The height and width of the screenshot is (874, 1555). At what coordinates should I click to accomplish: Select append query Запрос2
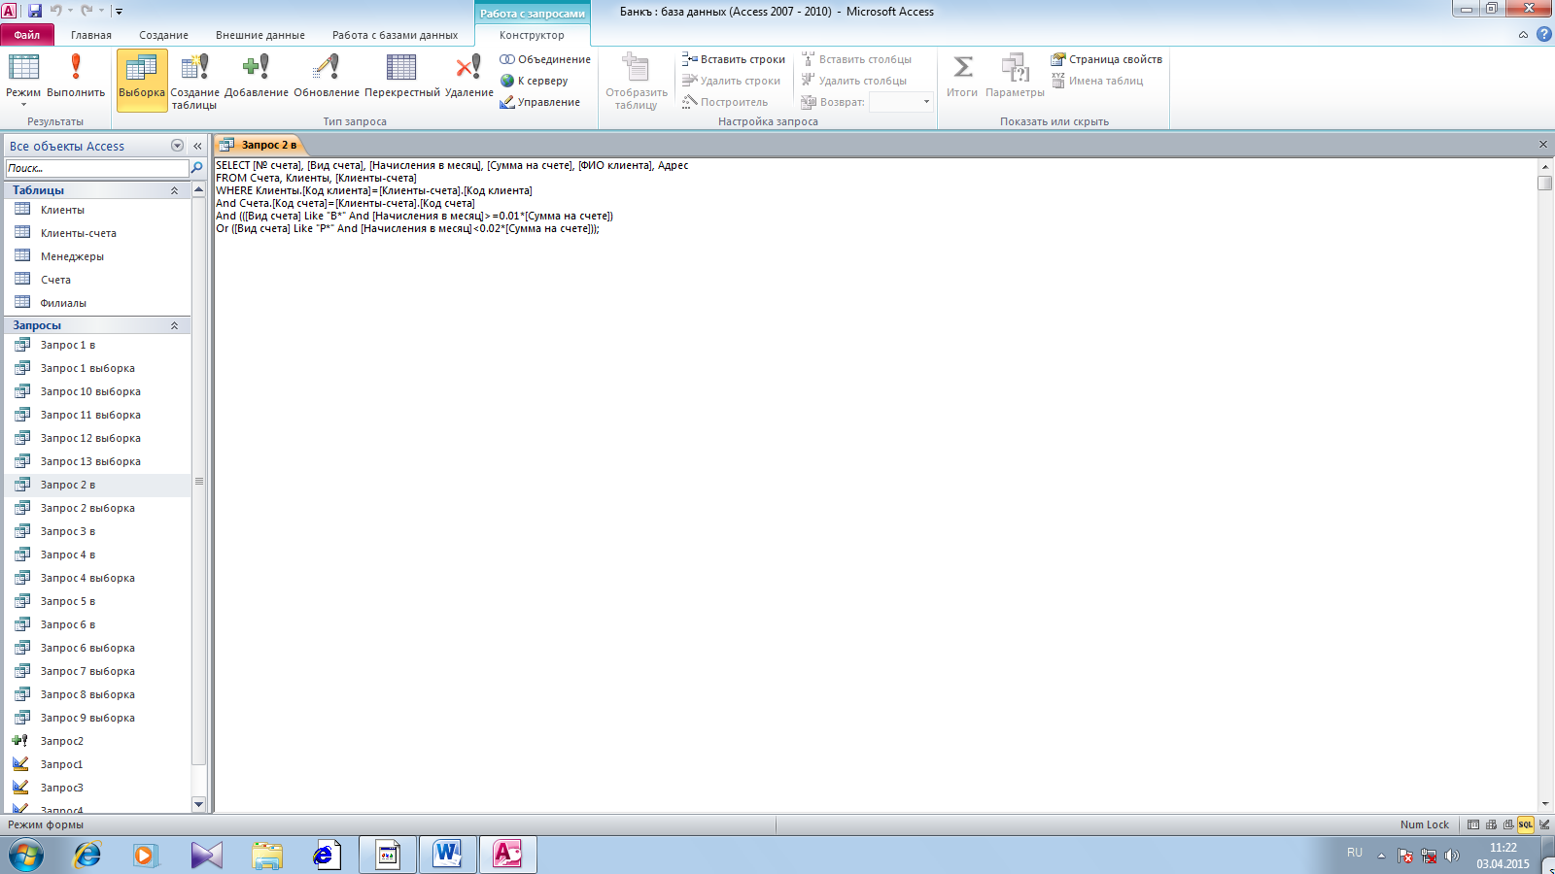97,741
